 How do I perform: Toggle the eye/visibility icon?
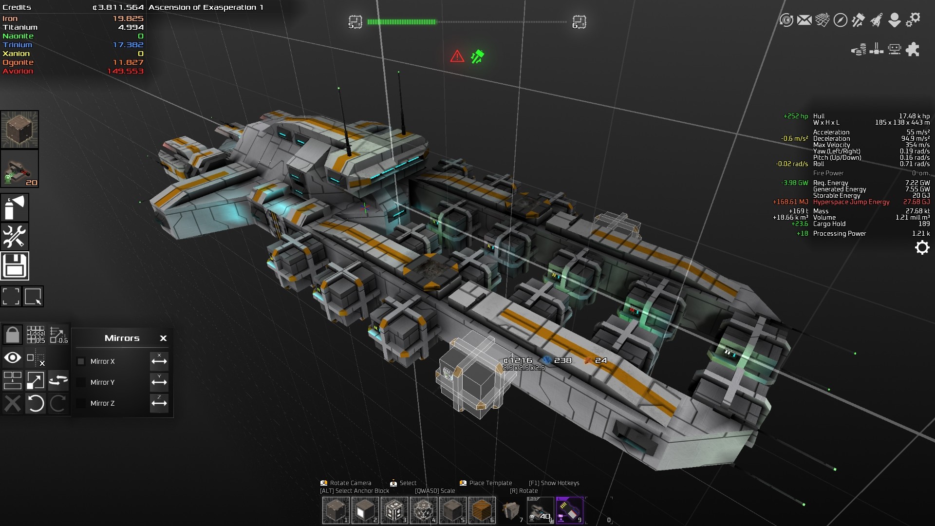pyautogui.click(x=12, y=357)
